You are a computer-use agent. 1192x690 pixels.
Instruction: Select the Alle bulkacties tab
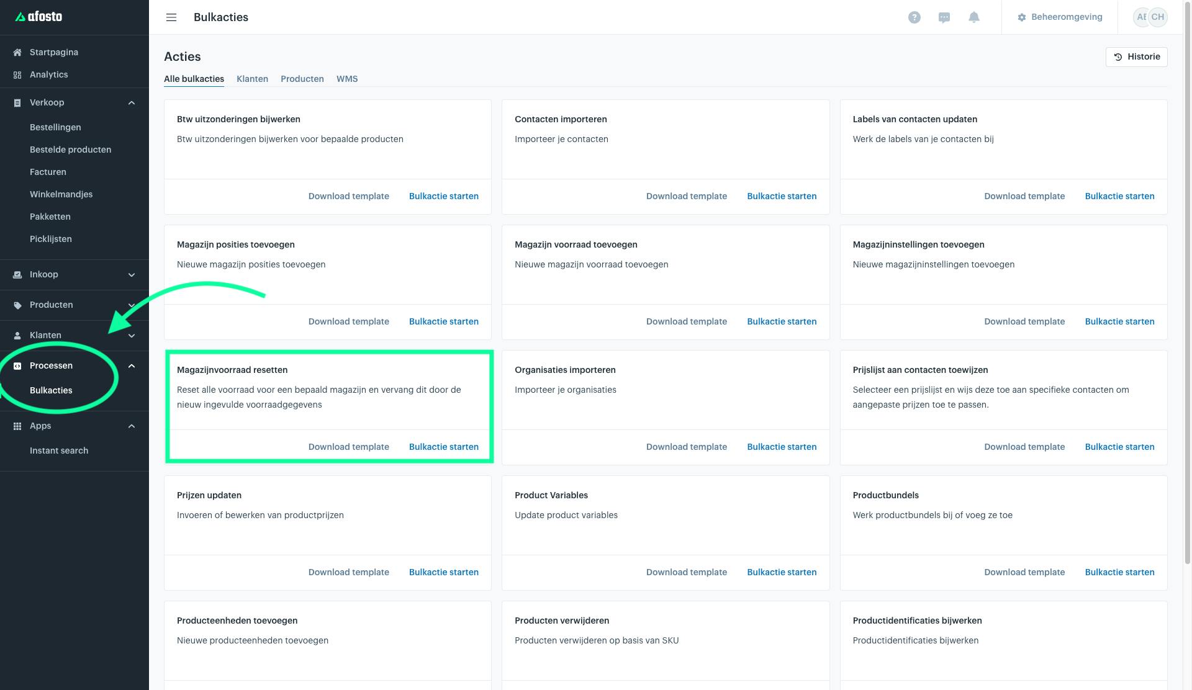(194, 79)
